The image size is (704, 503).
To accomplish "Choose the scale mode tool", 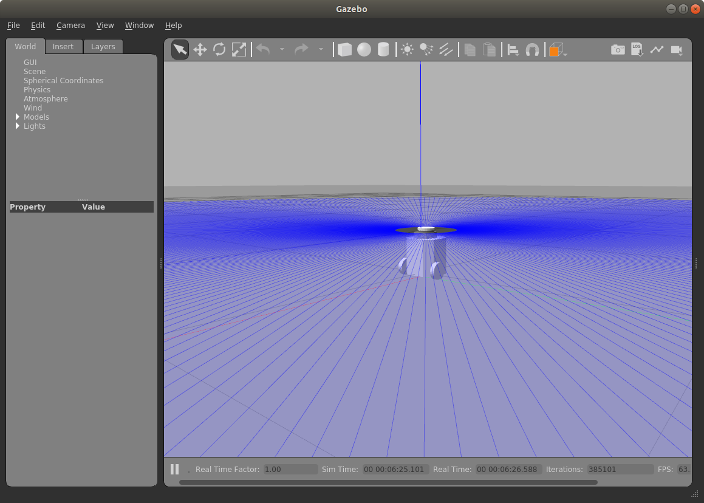I will click(x=239, y=49).
